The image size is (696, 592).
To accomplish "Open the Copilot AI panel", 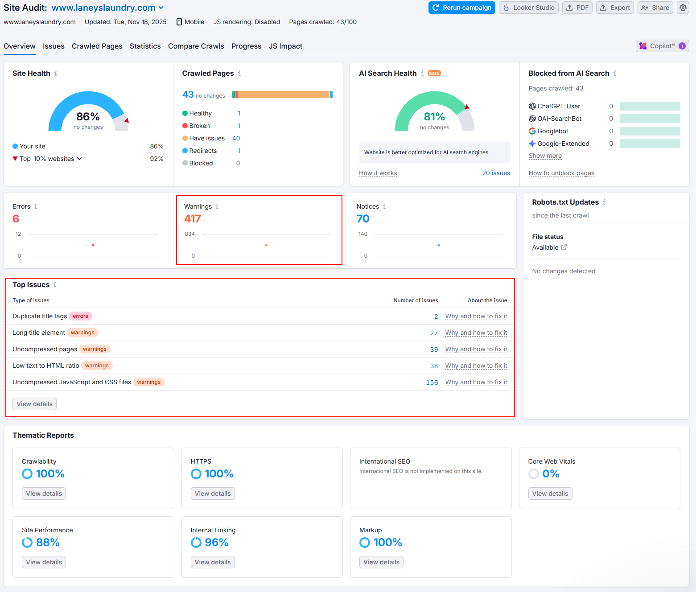I will point(662,46).
